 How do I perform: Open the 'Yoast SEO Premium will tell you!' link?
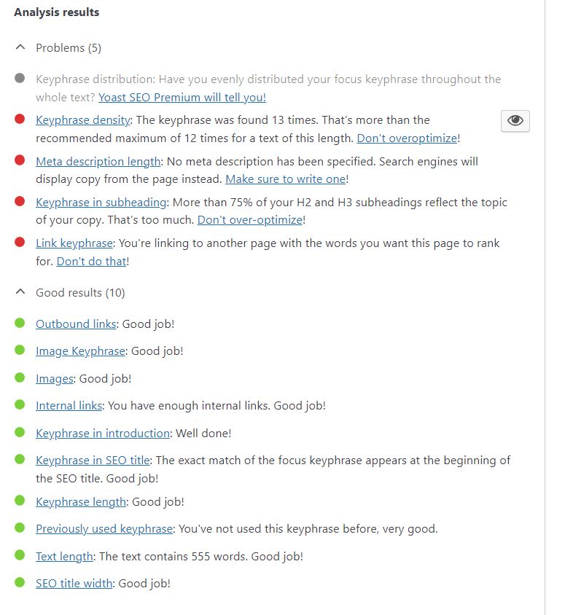[182, 97]
